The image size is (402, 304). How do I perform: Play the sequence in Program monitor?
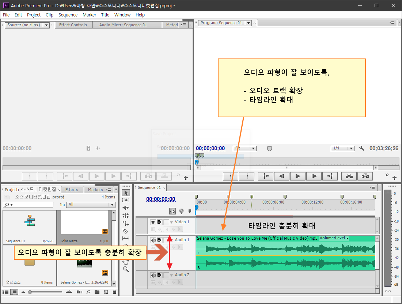pyautogui.click(x=297, y=176)
